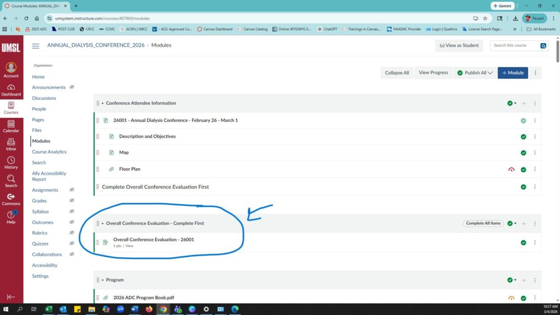Select Assignments in the course navigation
Screen dimensions: 560x315
point(45,190)
